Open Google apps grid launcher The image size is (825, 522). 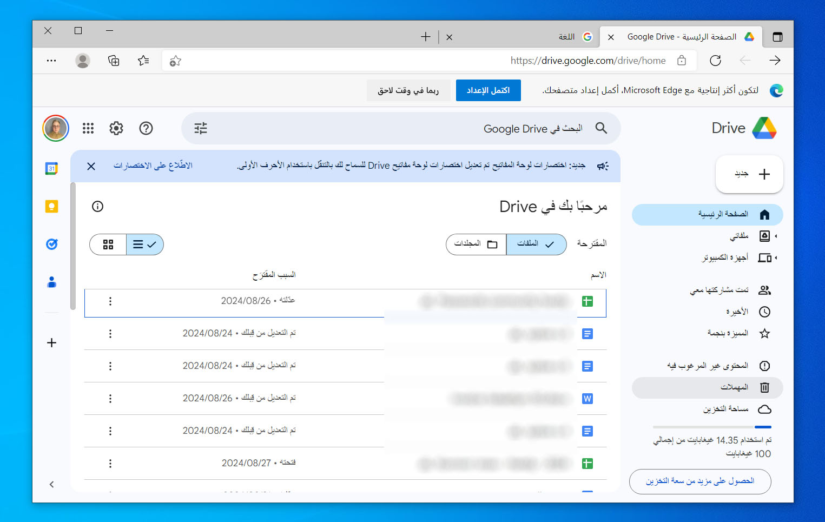pyautogui.click(x=88, y=128)
